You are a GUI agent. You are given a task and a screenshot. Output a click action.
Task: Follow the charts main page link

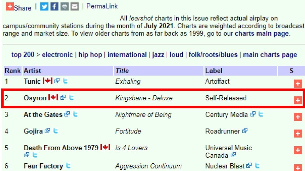tap(261, 33)
